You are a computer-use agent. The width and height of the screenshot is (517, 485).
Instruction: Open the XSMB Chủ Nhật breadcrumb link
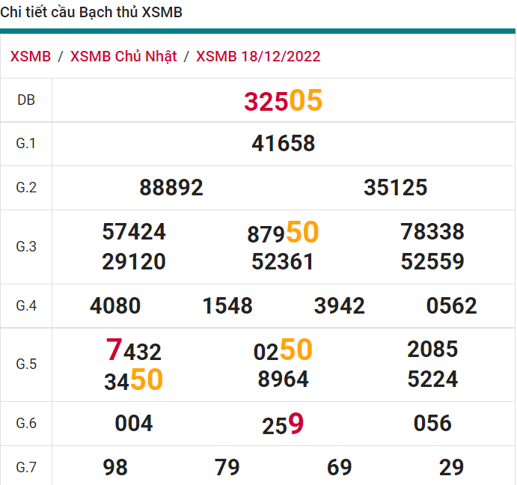coord(123,57)
